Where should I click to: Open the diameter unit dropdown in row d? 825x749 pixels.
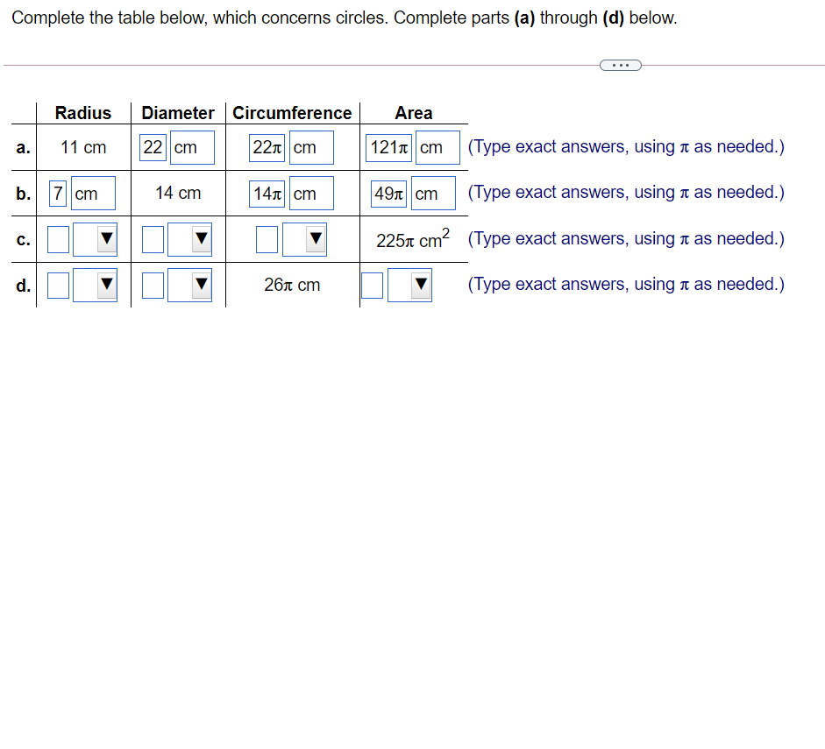(199, 285)
